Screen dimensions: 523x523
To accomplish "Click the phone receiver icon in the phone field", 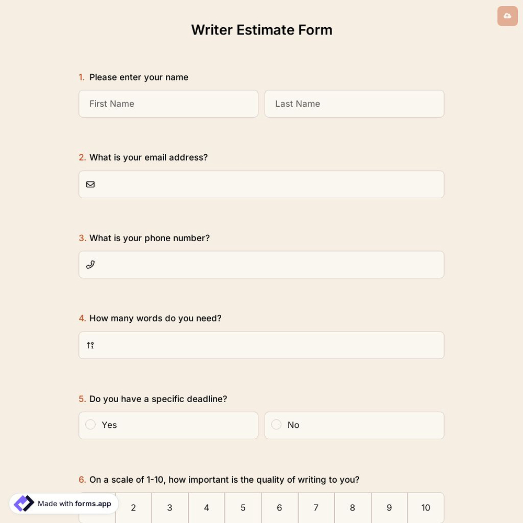I will [90, 264].
